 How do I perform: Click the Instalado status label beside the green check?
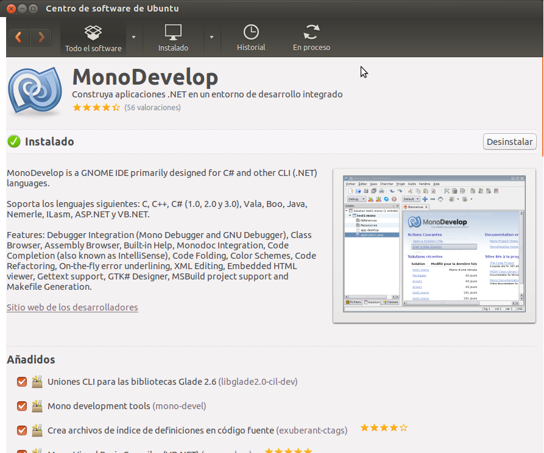pos(49,141)
